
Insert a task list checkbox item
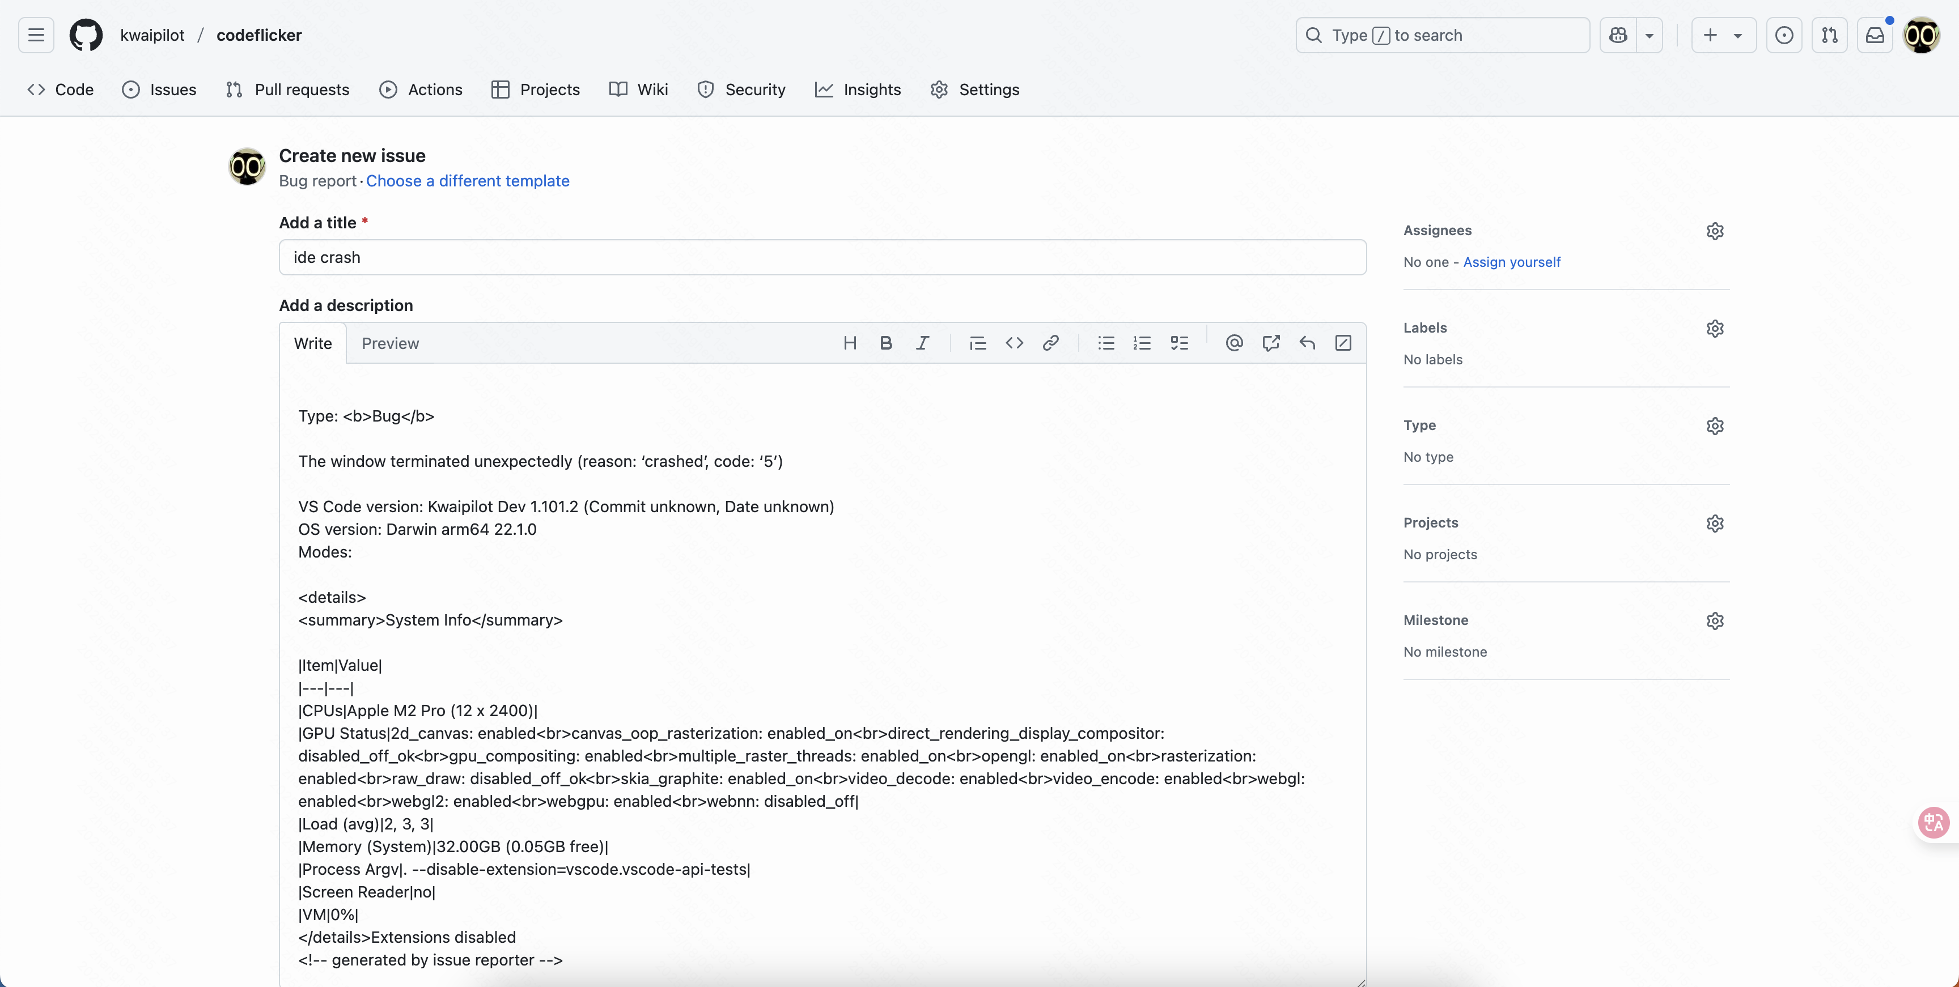[1180, 343]
